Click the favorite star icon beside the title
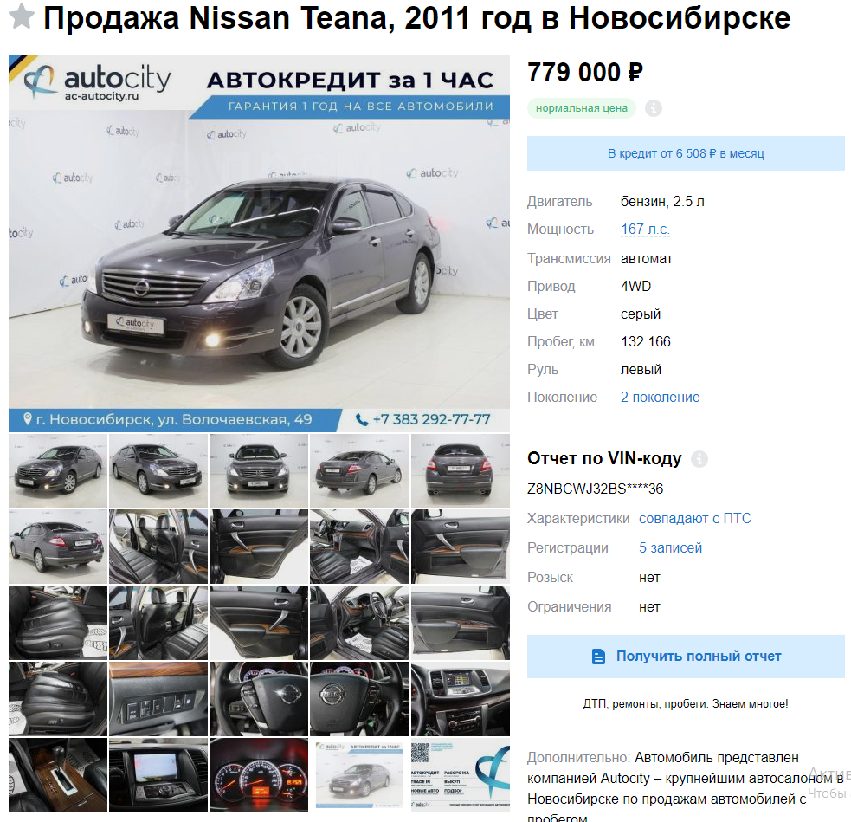Screen dimensions: 851x822 22,16
